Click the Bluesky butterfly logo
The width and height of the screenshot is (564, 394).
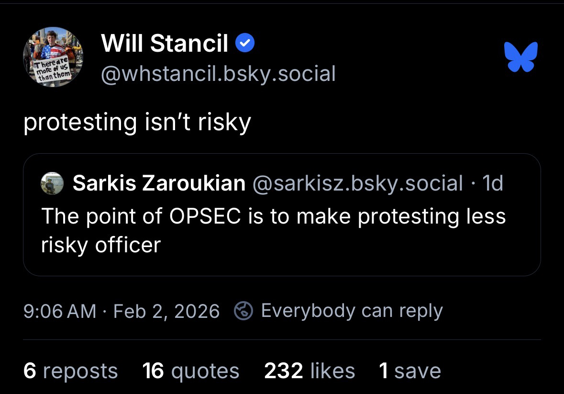[x=521, y=56]
